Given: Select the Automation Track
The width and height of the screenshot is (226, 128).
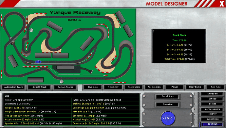Looking at the screenshot, I should [x=13, y=87].
